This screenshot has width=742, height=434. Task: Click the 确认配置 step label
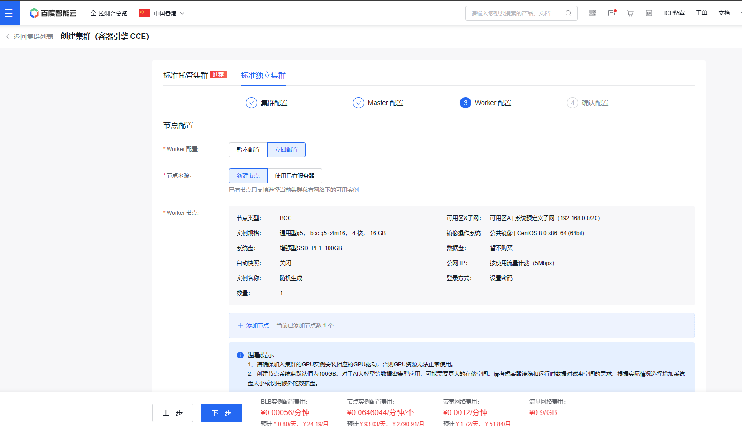[x=595, y=103]
